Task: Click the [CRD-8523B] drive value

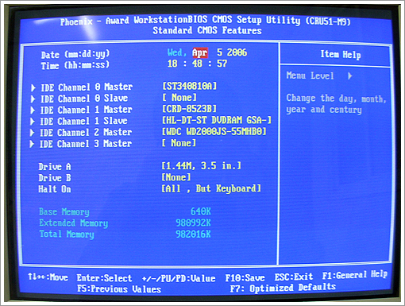Action: click(x=190, y=109)
